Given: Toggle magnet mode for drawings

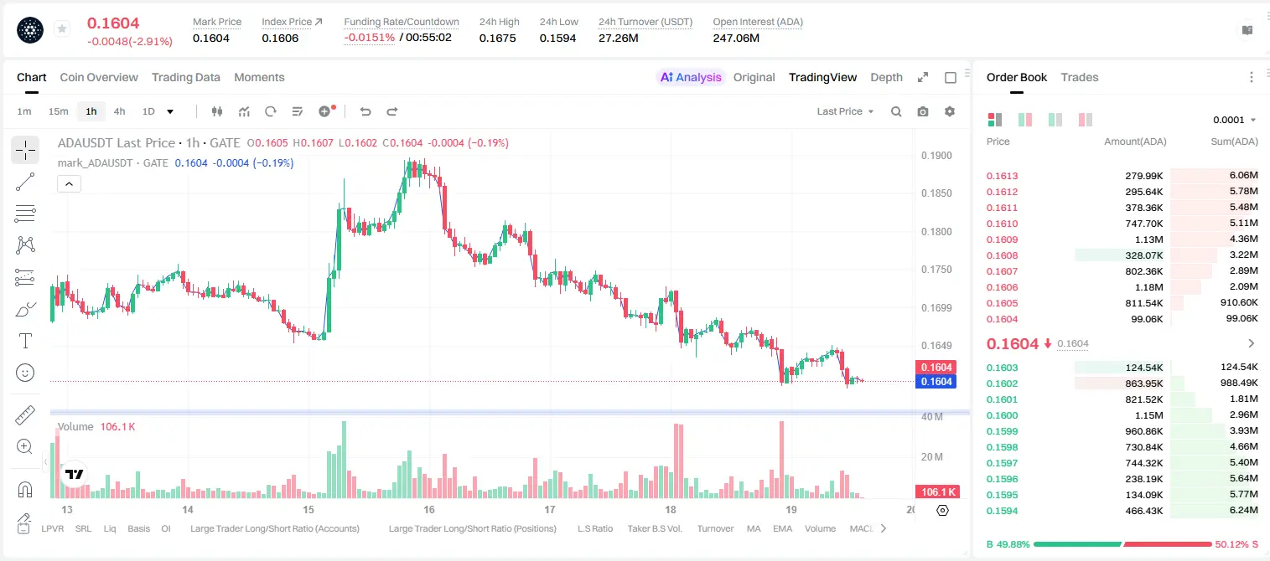Looking at the screenshot, I should click(25, 489).
